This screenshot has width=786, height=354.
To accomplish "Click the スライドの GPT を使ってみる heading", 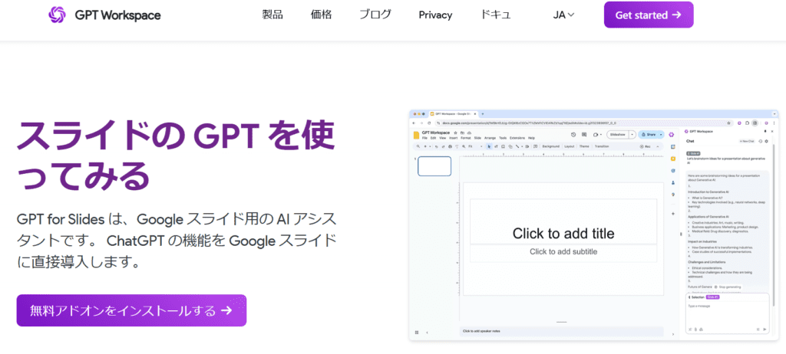I will click(176, 156).
